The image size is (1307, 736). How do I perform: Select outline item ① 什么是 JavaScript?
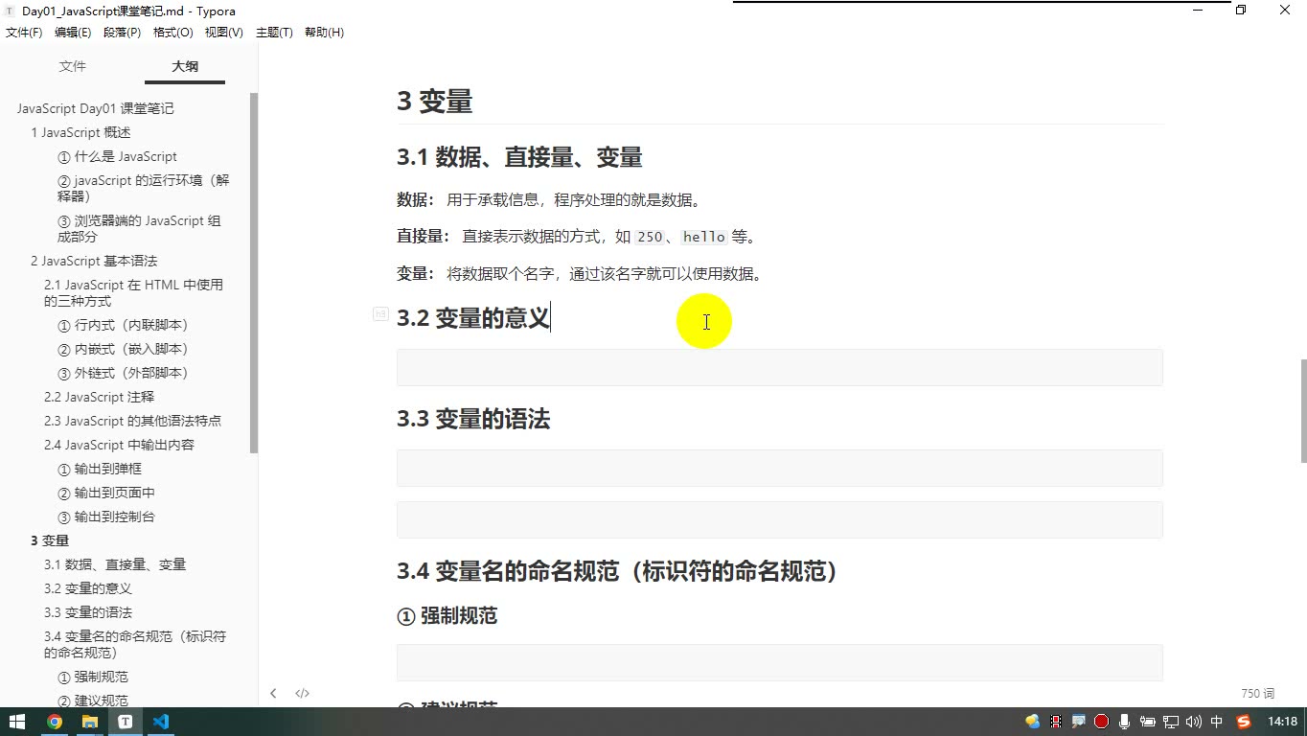(x=117, y=156)
